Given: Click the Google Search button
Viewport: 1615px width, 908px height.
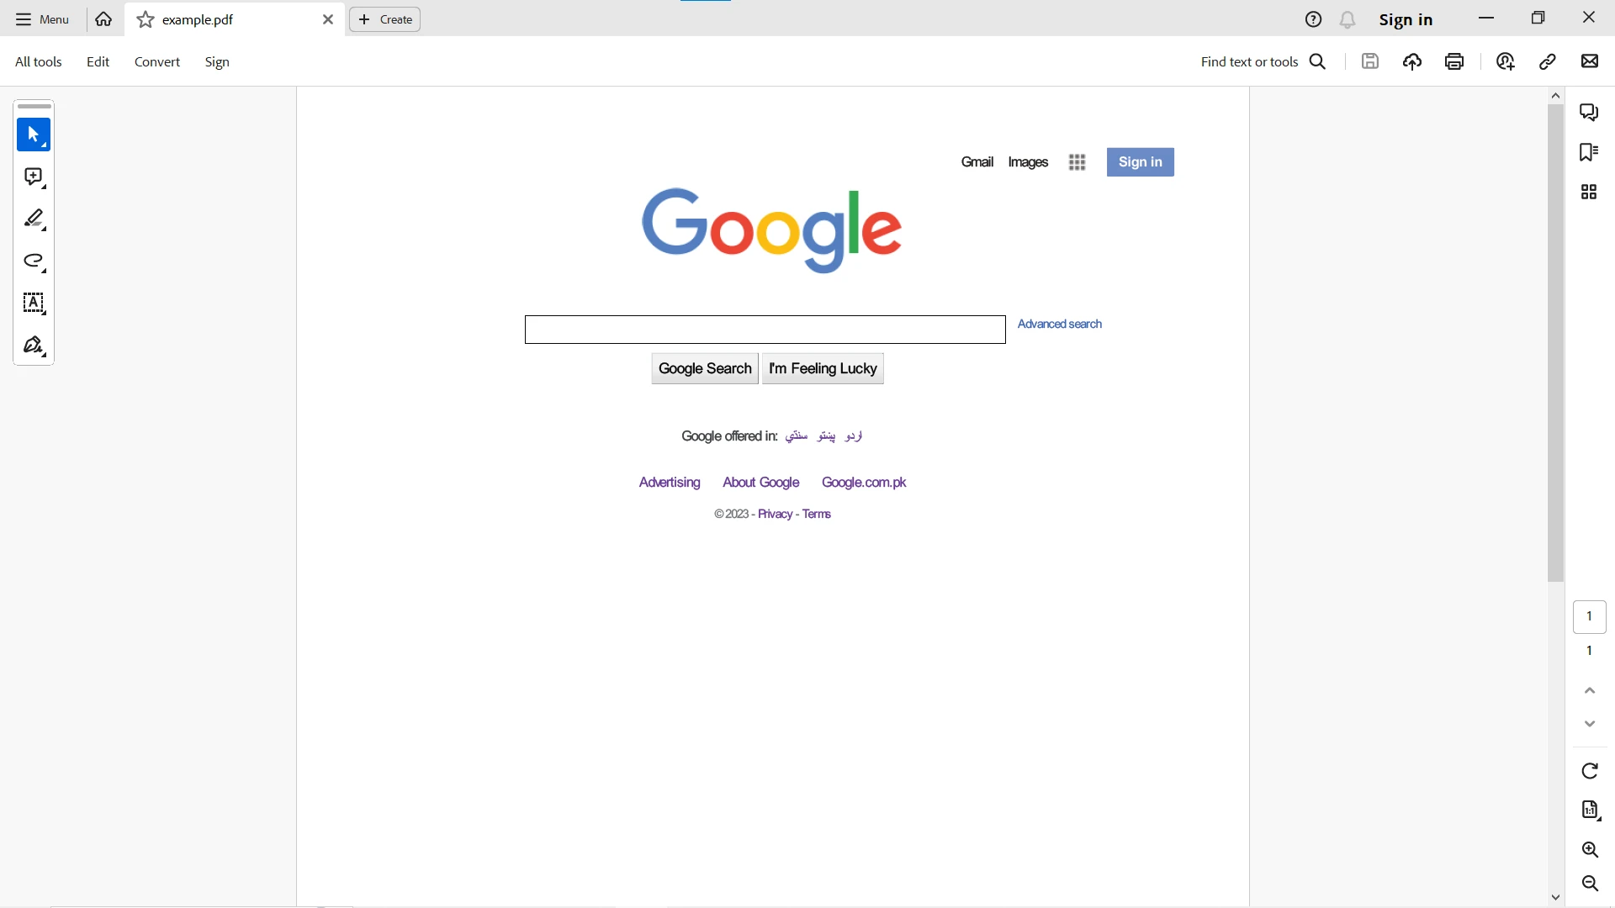Looking at the screenshot, I should pyautogui.click(x=704, y=368).
